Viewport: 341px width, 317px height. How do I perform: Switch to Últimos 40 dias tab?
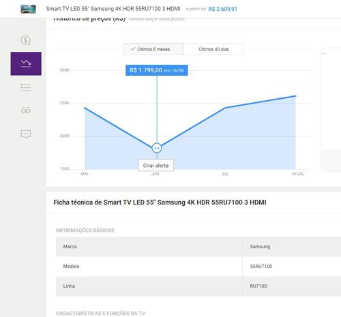pos(213,49)
